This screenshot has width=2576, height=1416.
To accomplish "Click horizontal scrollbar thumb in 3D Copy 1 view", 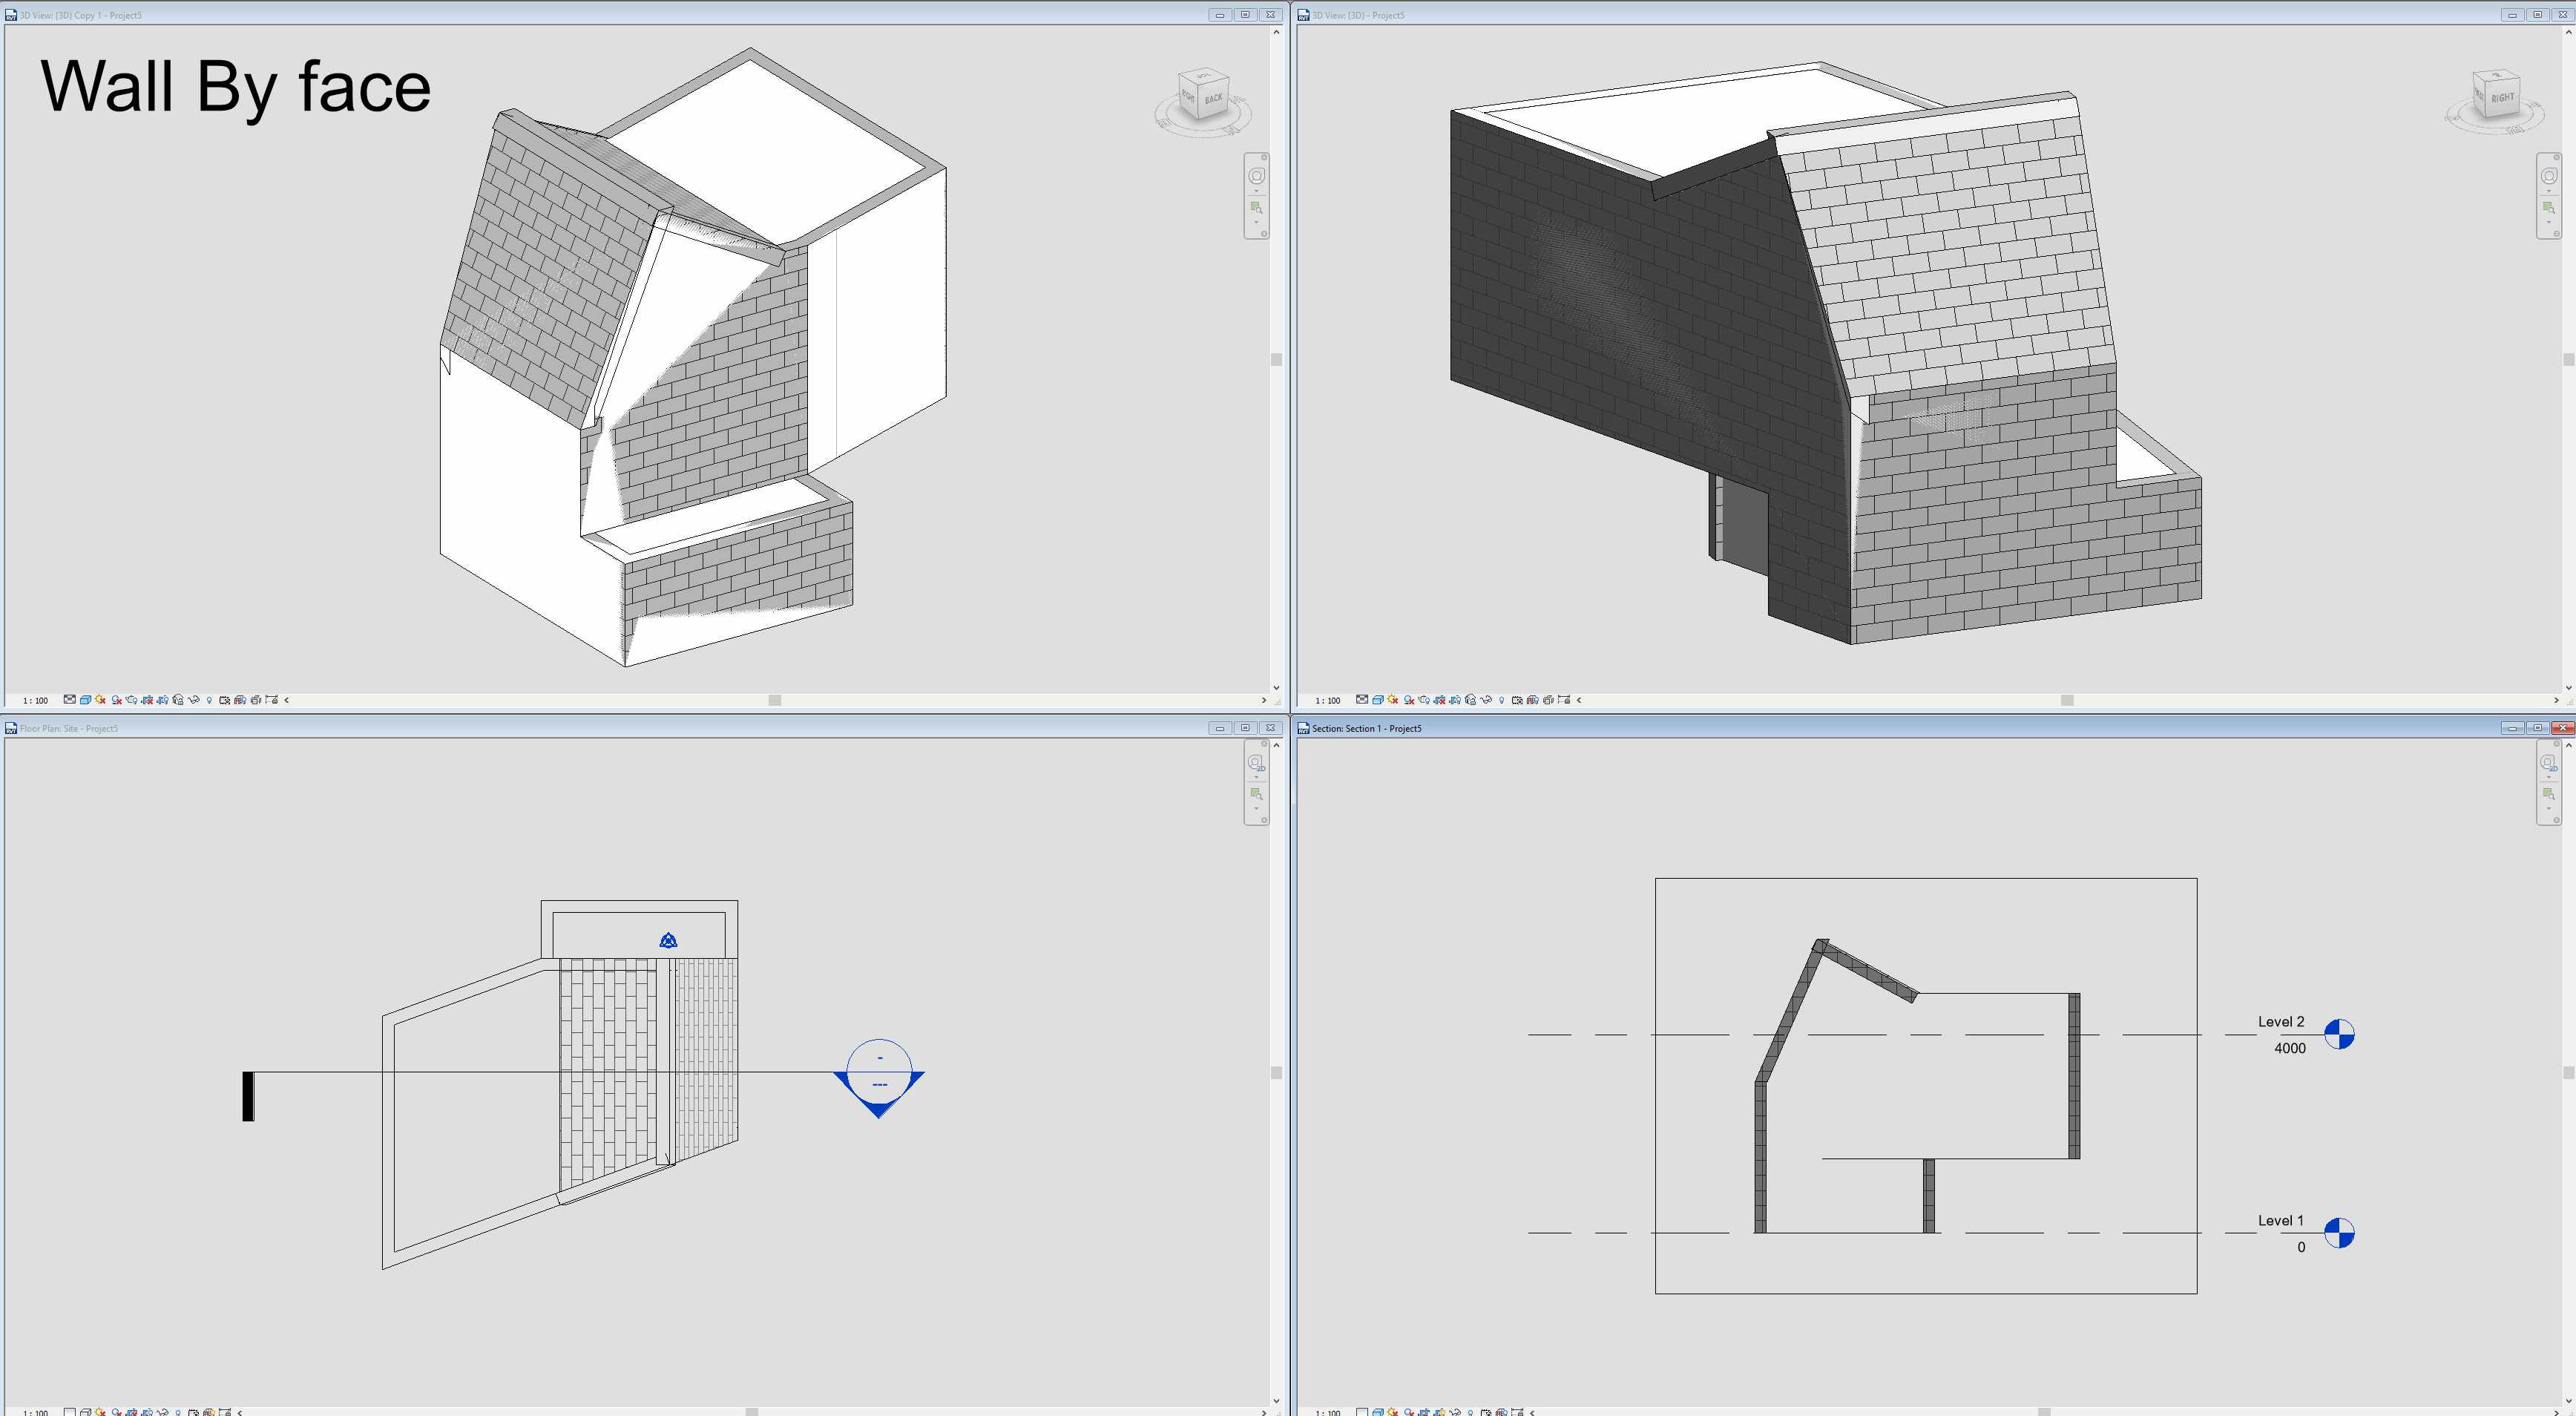I will 775,700.
